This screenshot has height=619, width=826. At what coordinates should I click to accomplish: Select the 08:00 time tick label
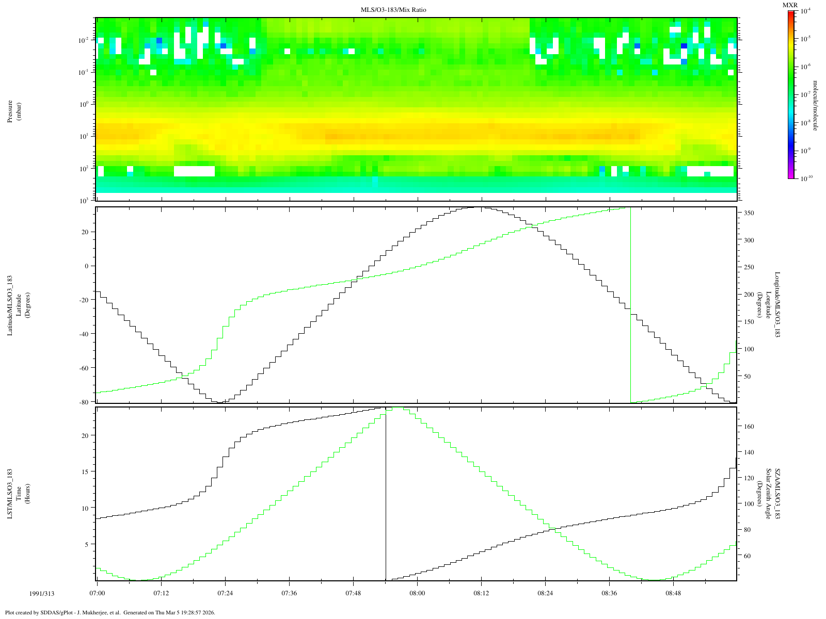tap(417, 594)
